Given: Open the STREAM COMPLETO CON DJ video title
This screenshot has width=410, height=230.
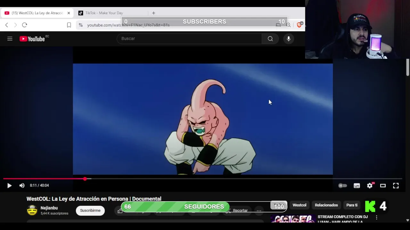Looking at the screenshot, I should point(342,219).
